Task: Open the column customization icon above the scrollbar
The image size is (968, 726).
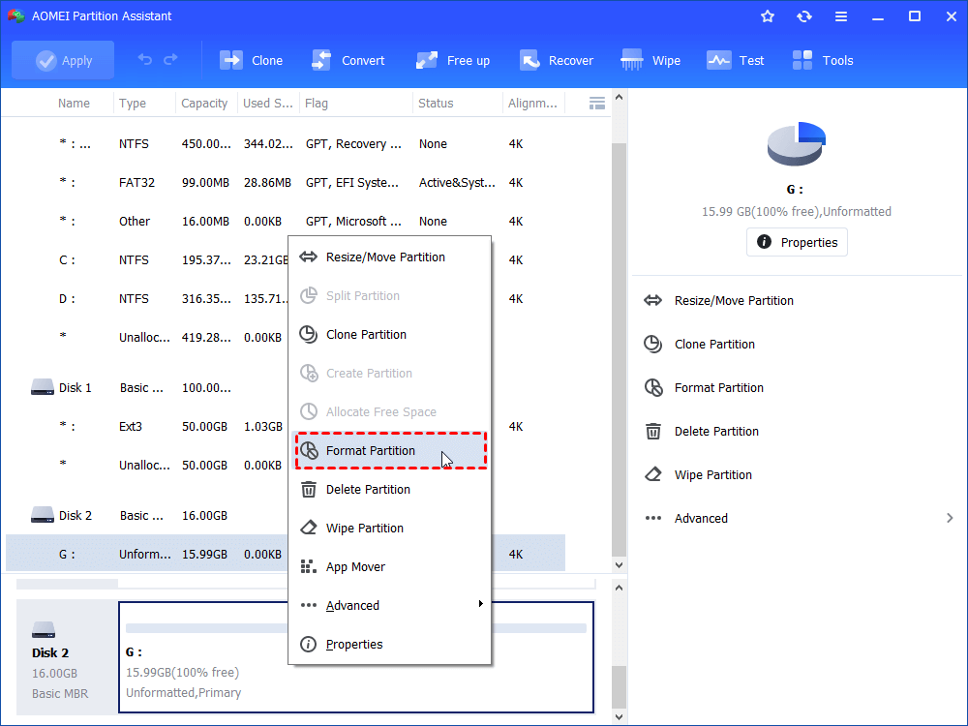Action: point(597,102)
